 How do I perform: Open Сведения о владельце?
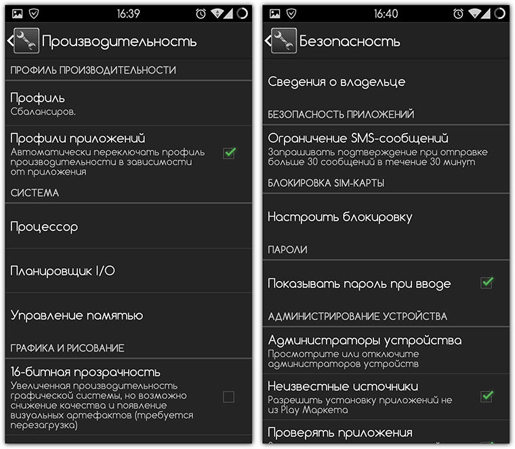386,82
